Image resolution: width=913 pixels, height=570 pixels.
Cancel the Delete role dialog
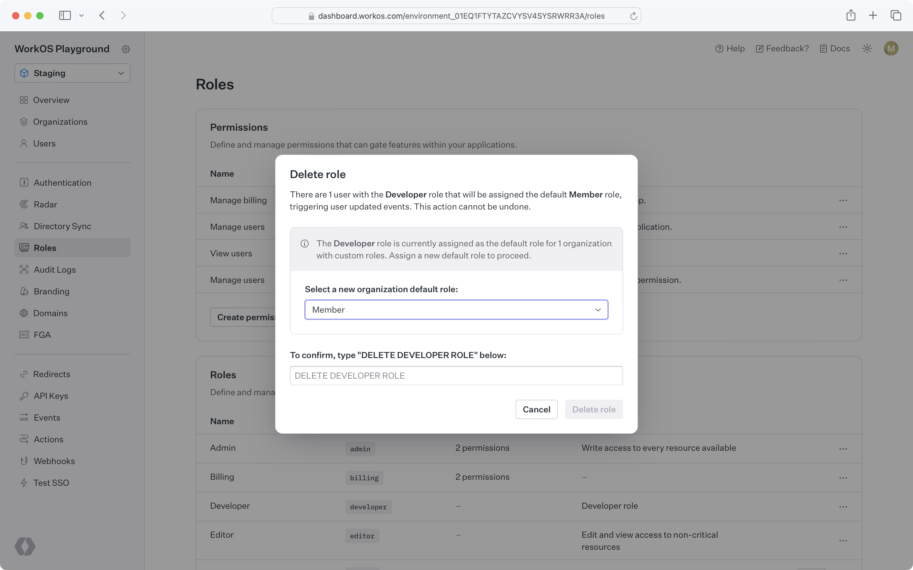point(537,409)
